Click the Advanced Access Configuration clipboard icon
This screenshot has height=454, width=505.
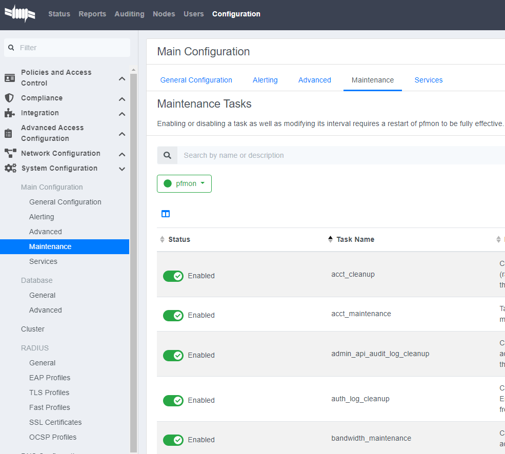point(9,133)
